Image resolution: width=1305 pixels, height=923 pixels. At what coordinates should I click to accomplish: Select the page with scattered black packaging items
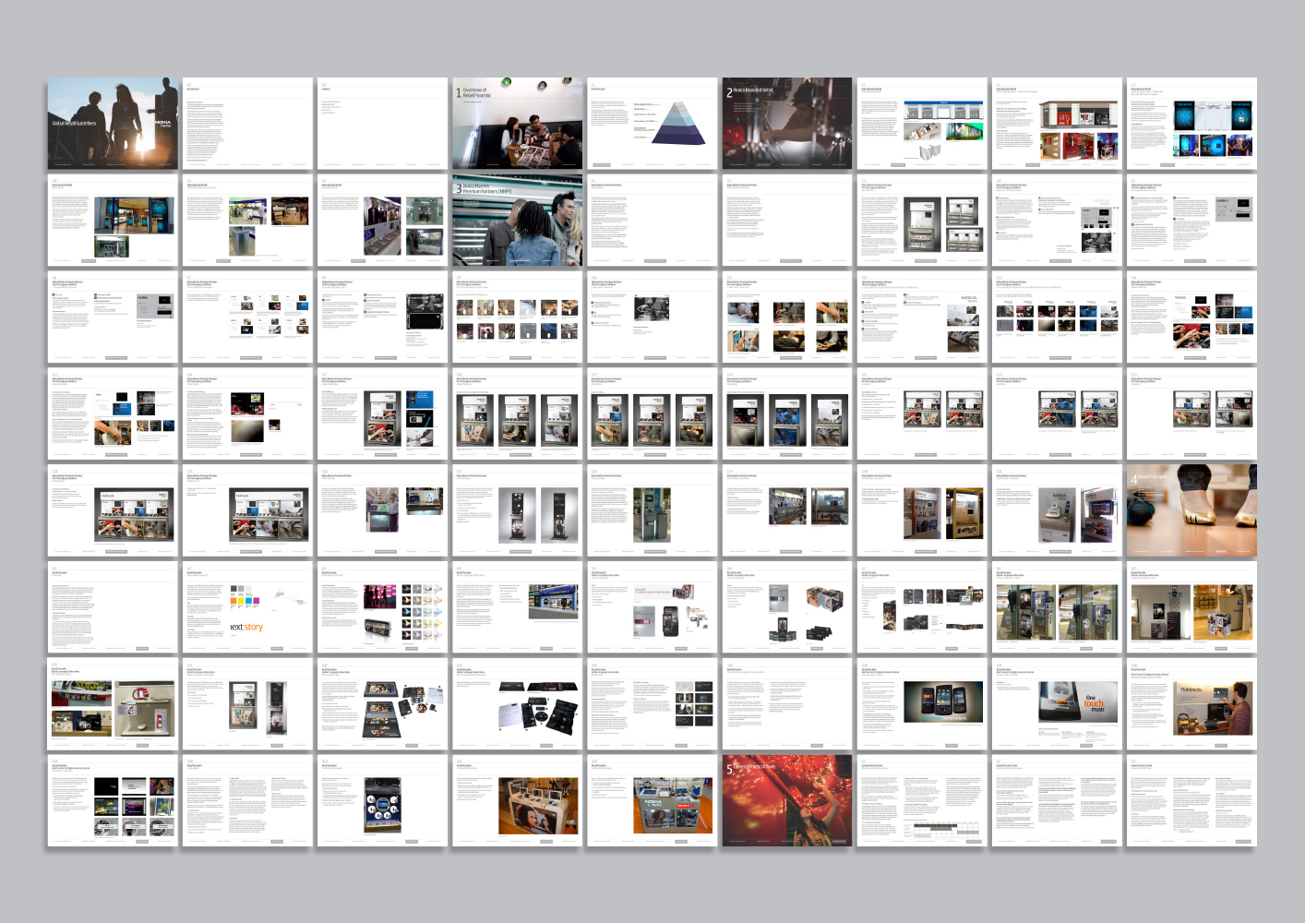pos(517,703)
